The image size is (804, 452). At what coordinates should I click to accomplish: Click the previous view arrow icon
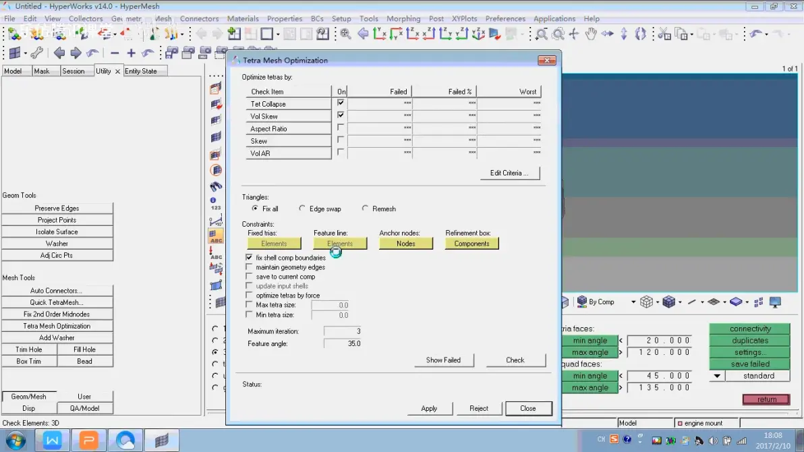363,34
